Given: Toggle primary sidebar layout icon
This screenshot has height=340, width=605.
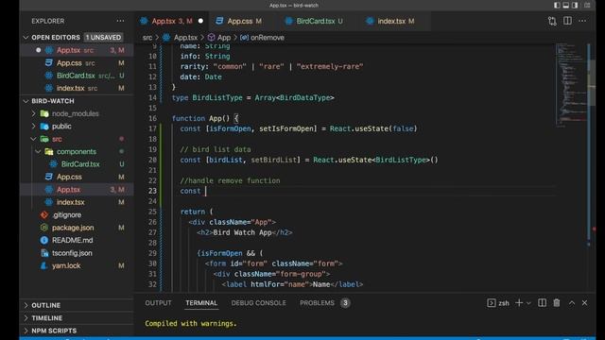Looking at the screenshot, I should [x=557, y=6].
